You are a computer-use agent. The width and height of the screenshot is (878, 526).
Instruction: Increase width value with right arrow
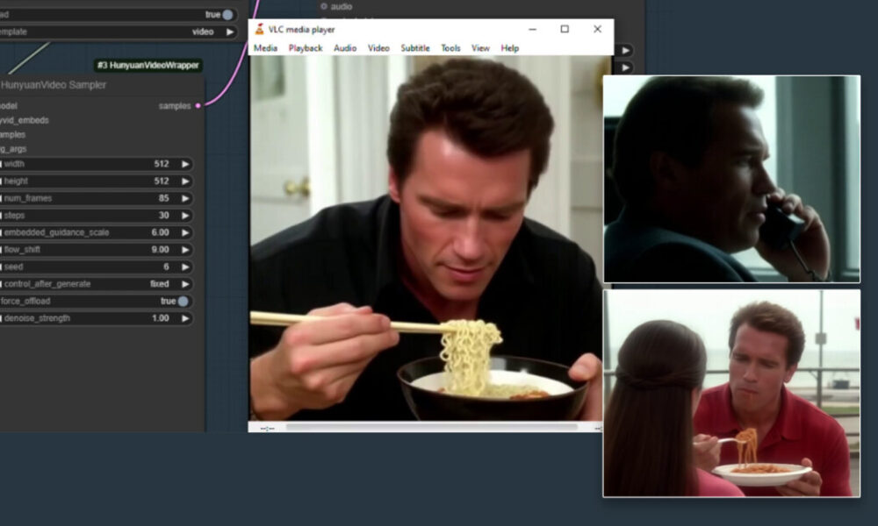pyautogui.click(x=185, y=164)
